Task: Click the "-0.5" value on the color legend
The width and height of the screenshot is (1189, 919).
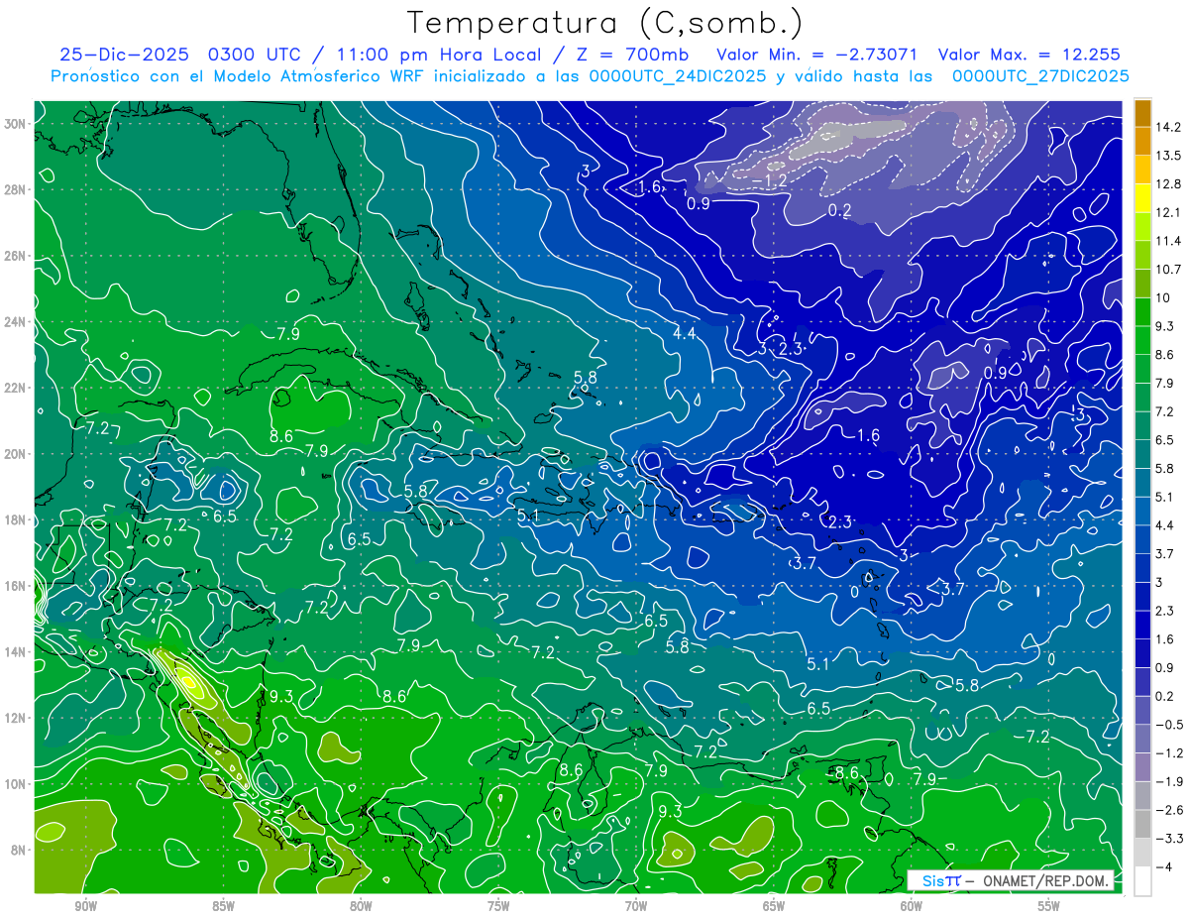Action: pos(1169,725)
